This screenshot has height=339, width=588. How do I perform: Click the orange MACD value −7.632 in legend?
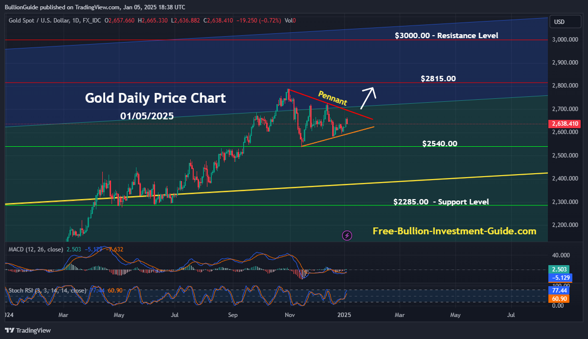(114, 249)
